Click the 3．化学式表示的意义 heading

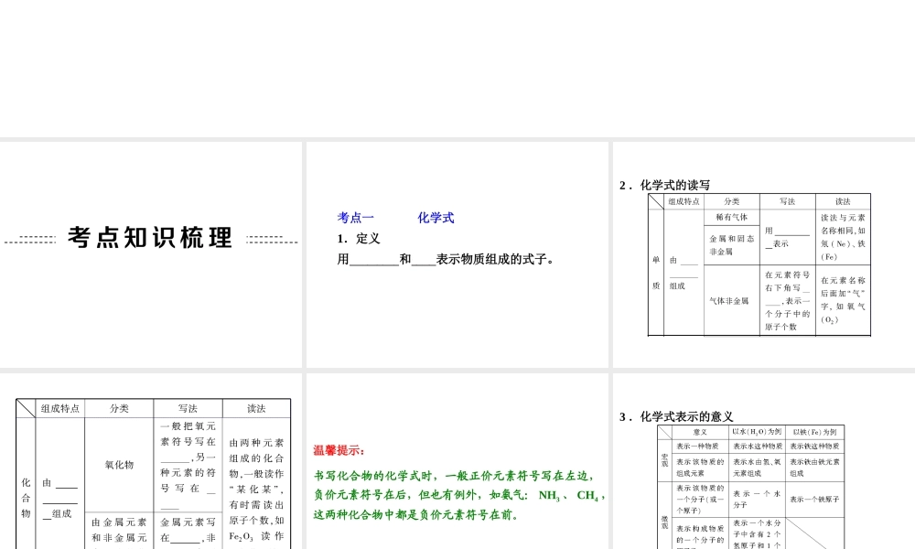pos(676,416)
